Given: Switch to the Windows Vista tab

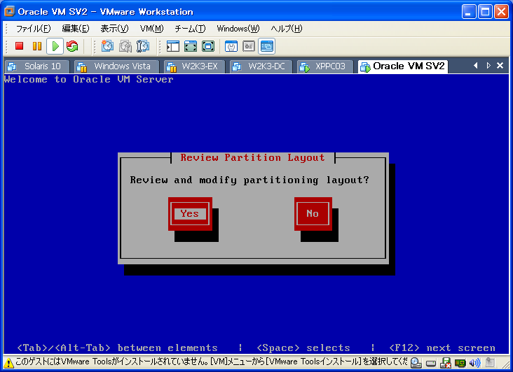Looking at the screenshot, I should click(117, 66).
